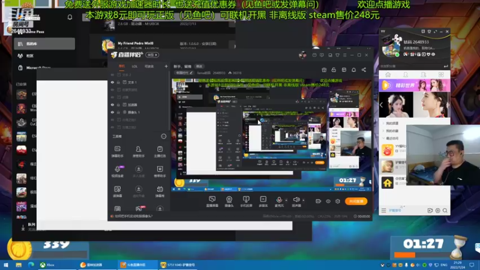Add 手机投屏 phone-cast source
The height and width of the screenshot is (270, 480).
[x=246, y=202]
